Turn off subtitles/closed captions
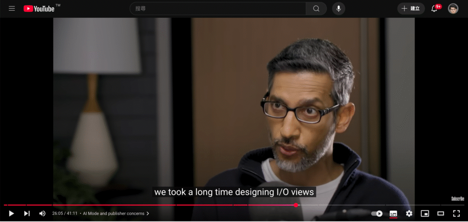Screen dimensions: 468x222 393,213
